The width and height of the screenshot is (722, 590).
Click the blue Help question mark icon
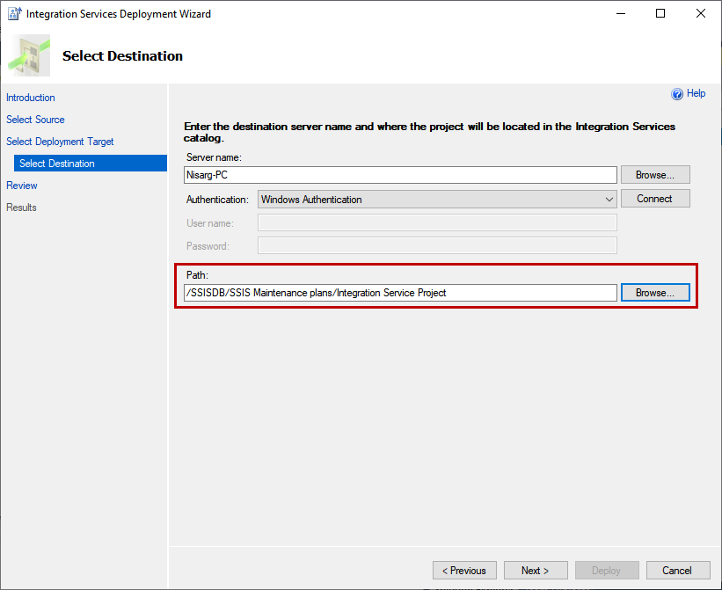coord(677,94)
